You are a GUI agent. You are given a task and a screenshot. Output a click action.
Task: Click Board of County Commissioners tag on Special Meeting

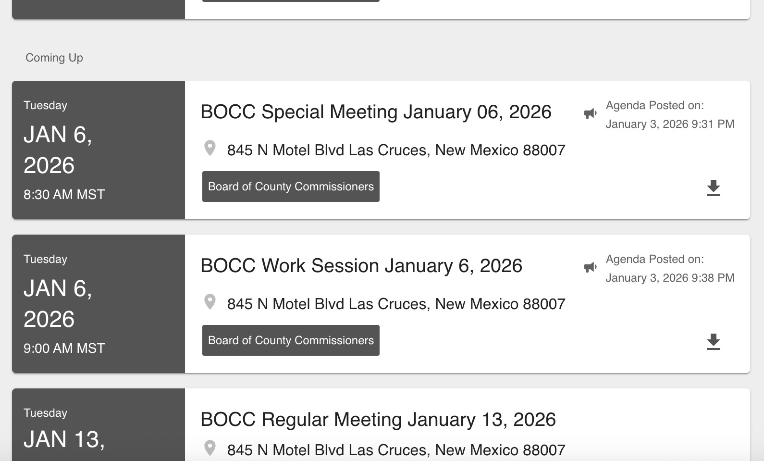click(291, 187)
